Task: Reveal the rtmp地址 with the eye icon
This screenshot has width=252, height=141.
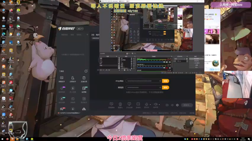Action: click(x=160, y=81)
